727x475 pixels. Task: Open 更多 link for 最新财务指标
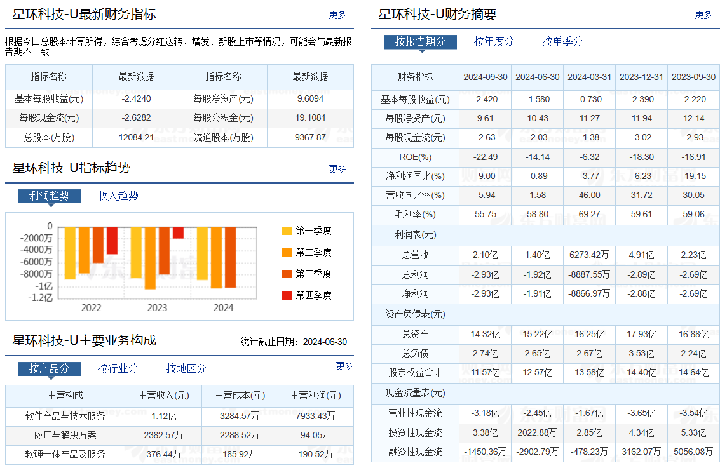[337, 15]
